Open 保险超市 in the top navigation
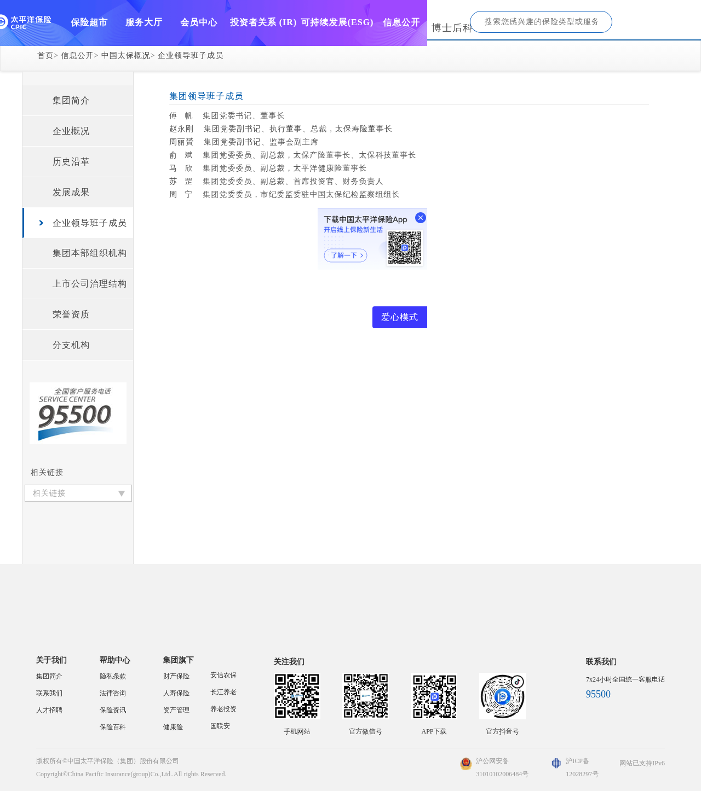This screenshot has width=701, height=791. pyautogui.click(x=89, y=22)
